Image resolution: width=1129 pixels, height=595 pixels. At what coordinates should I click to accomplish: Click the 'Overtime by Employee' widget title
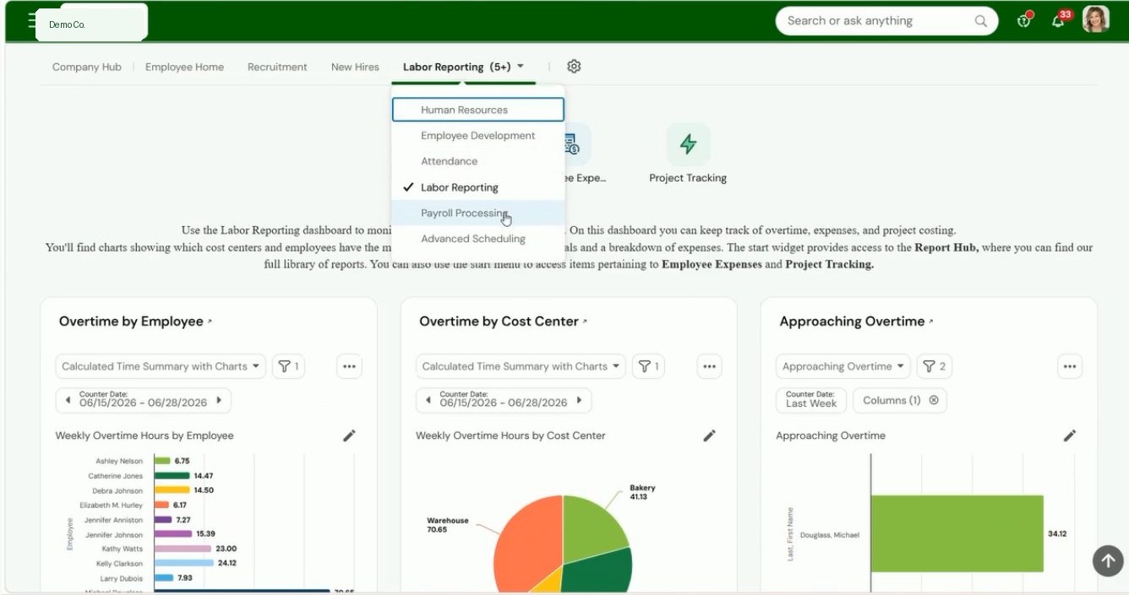(131, 322)
